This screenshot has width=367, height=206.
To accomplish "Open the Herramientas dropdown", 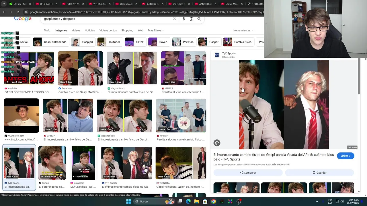I will tap(243, 30).
